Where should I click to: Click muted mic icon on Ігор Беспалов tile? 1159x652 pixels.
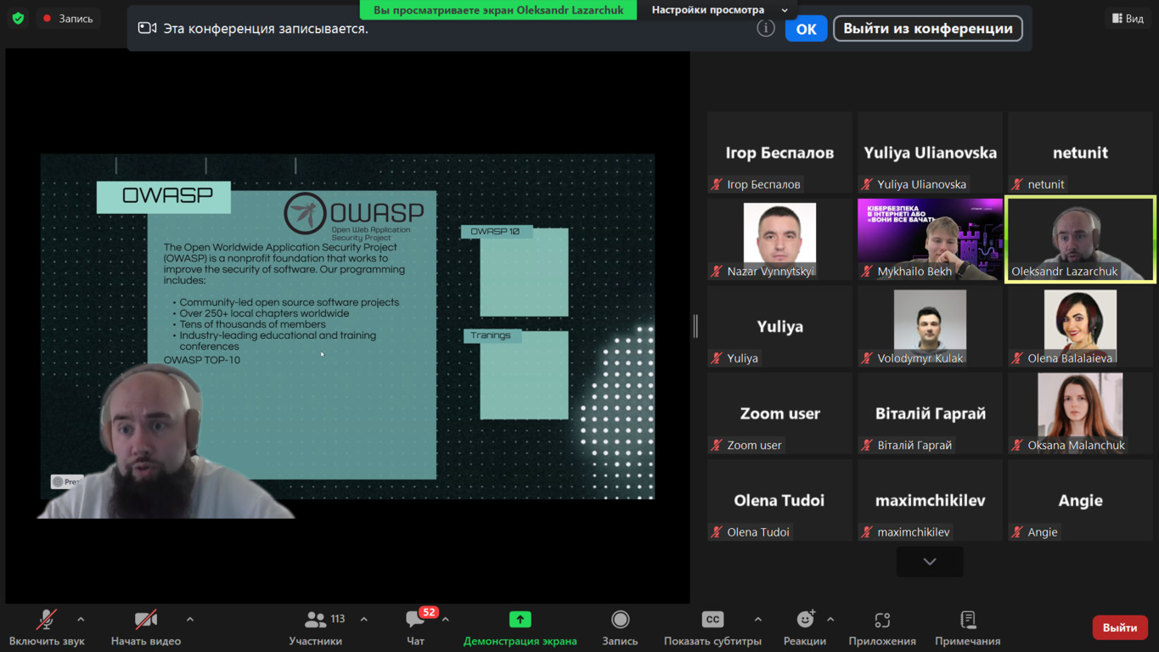pyautogui.click(x=717, y=184)
